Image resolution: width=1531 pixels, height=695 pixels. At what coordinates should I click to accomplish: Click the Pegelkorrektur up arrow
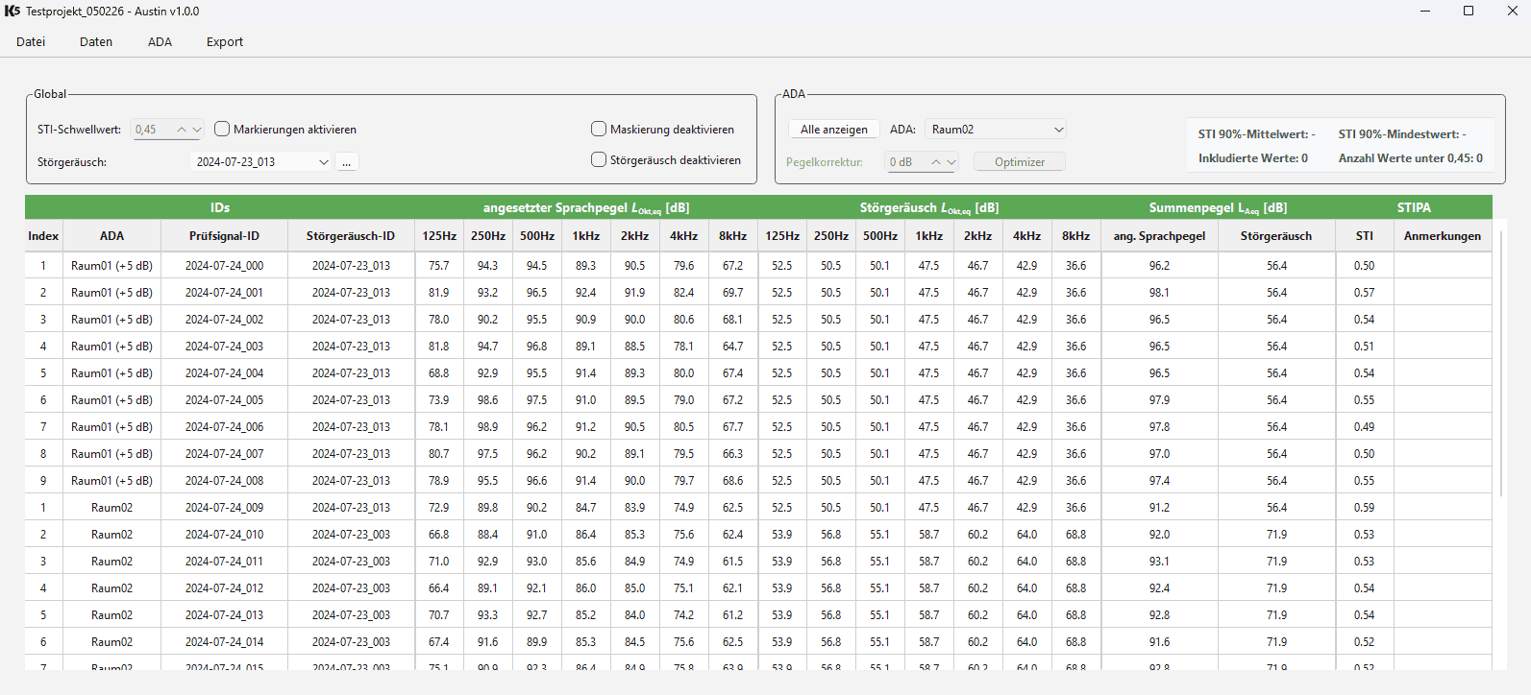coord(936,162)
